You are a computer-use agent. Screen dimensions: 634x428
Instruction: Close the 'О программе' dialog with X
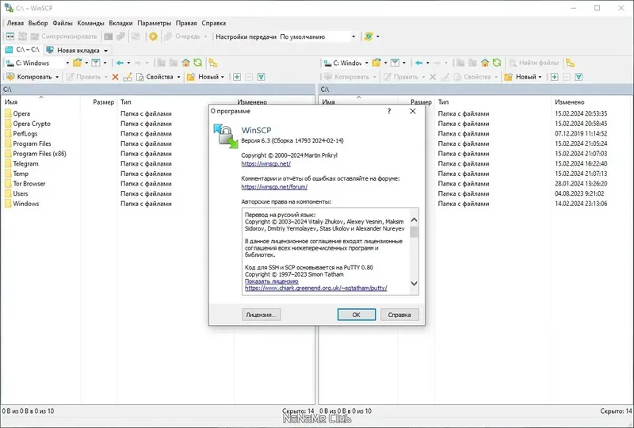point(412,111)
